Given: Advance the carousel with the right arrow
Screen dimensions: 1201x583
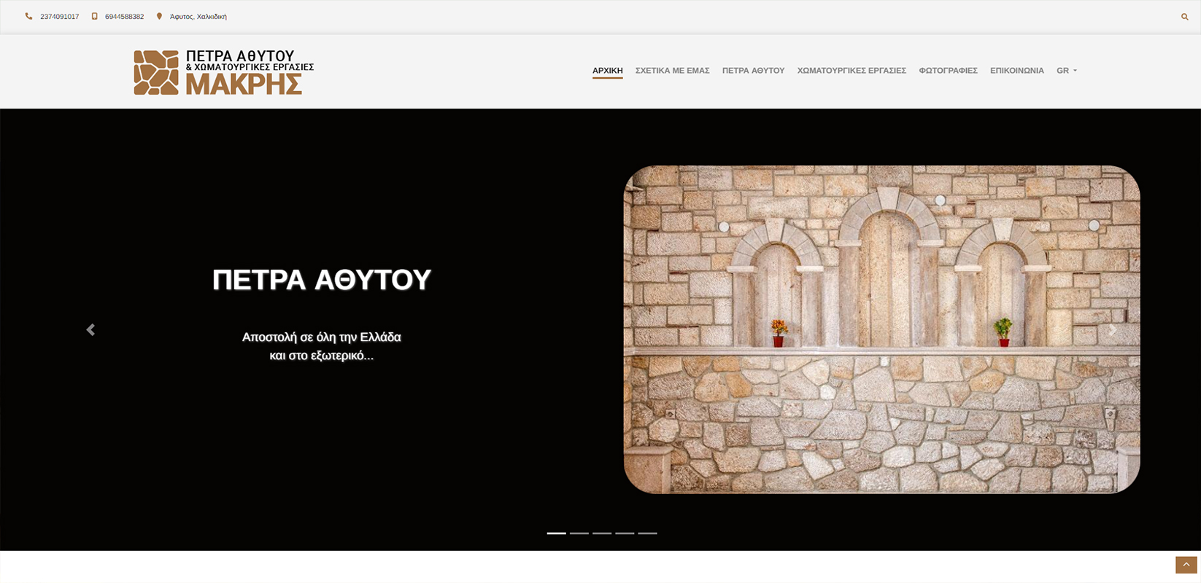Looking at the screenshot, I should point(1111,329).
